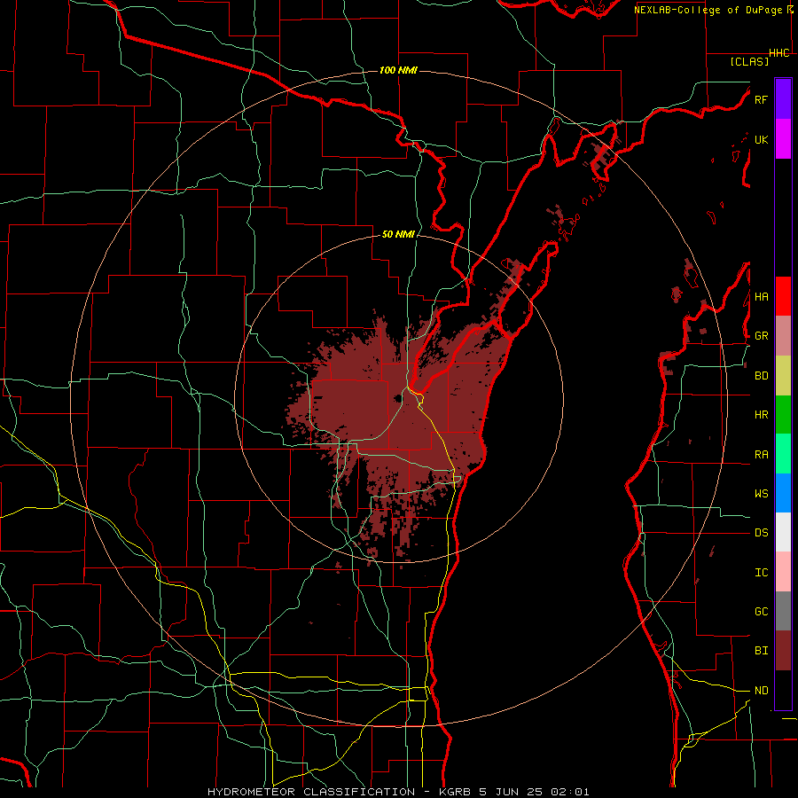Click the black radar site dot

397,398
